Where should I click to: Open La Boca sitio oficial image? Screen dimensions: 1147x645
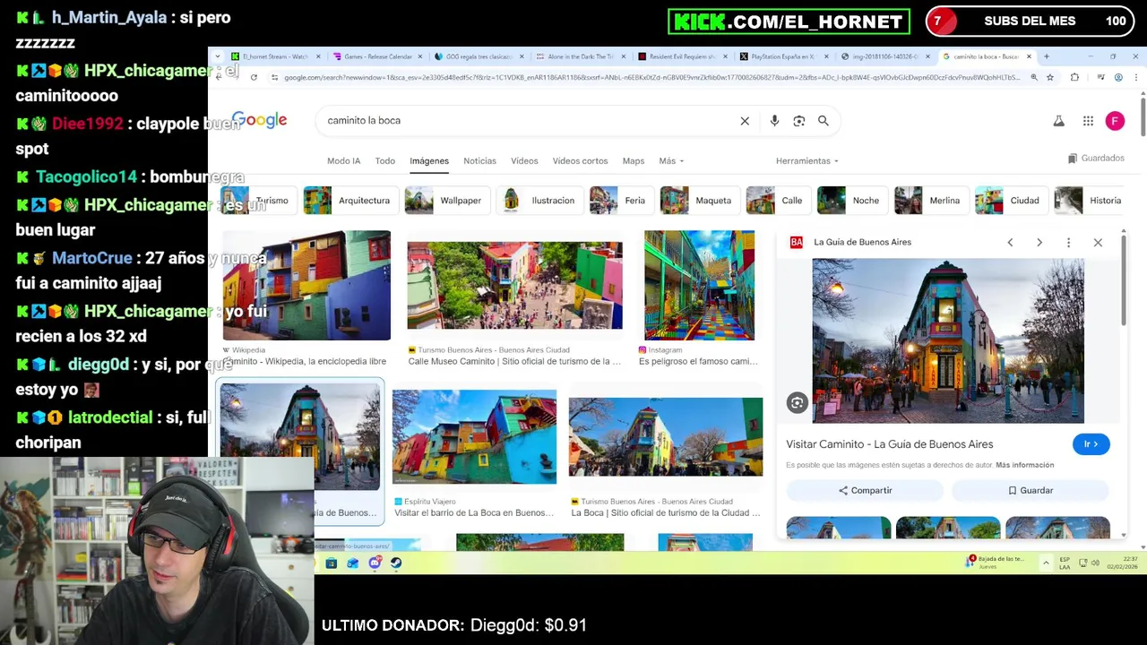(x=666, y=437)
